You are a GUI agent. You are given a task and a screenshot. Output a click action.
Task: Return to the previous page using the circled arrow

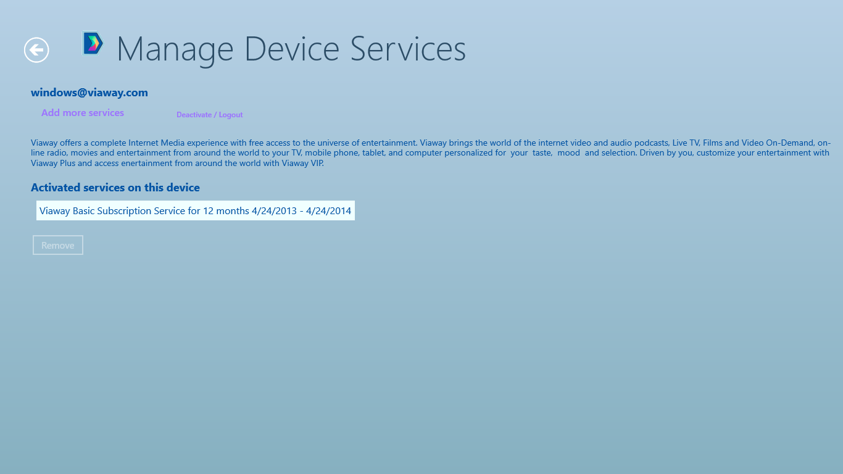(36, 50)
